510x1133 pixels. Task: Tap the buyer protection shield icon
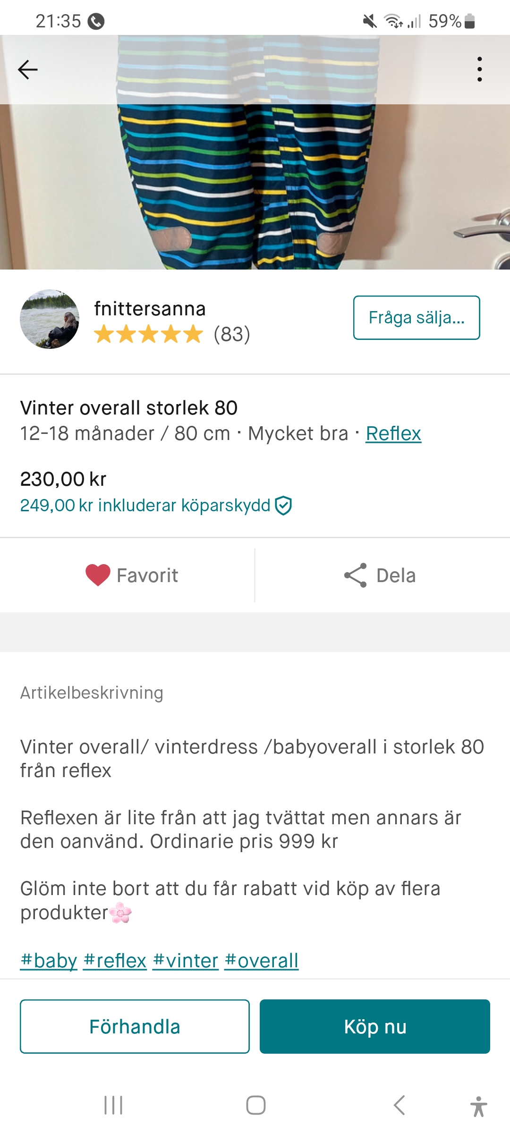tap(283, 506)
